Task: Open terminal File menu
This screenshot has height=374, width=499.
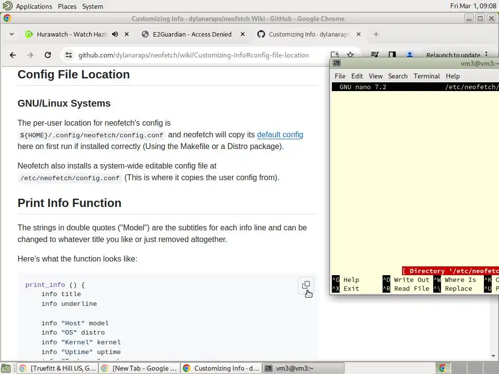Action: coord(340,76)
